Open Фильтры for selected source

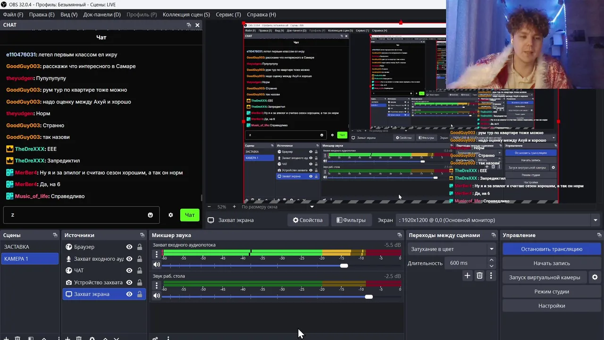point(351,220)
